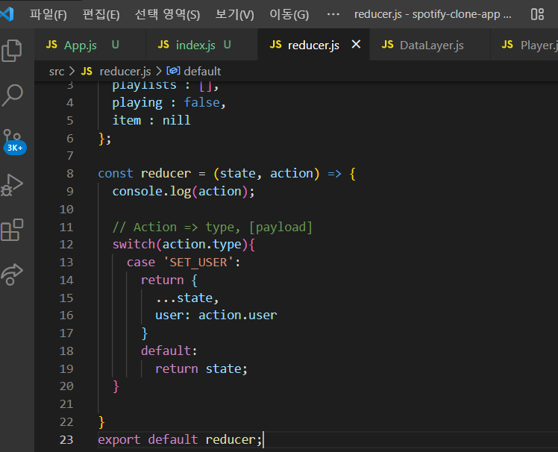This screenshot has width=558, height=452.
Task: Click 'console.log(action);' line
Action: pos(184,192)
